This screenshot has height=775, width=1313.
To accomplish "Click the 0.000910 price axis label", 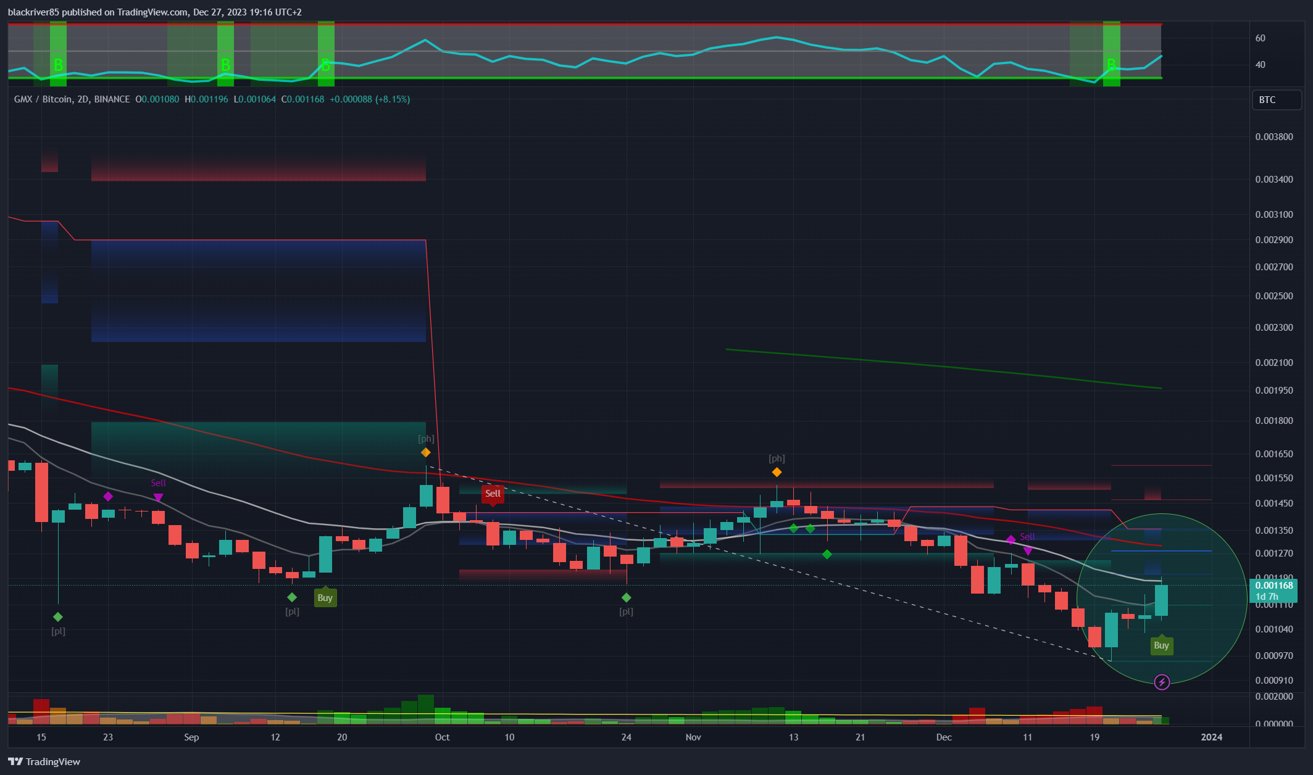I will coord(1274,681).
